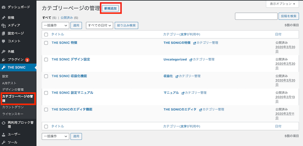Click the Media icon beside メディア

[x=3, y=25]
